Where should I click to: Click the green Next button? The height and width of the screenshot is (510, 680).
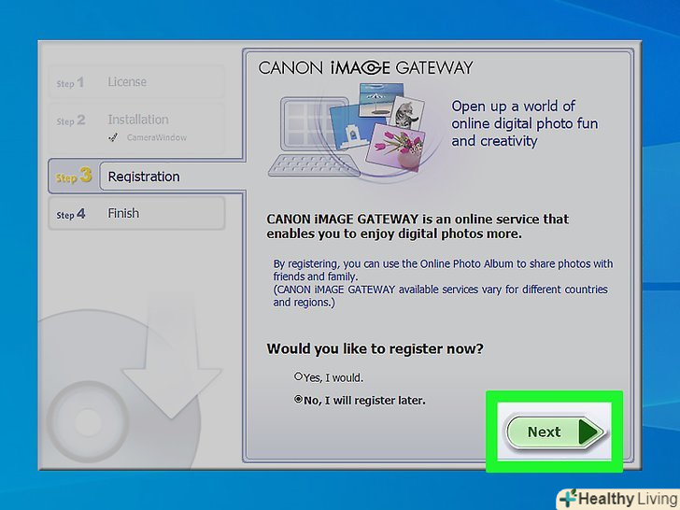(556, 432)
